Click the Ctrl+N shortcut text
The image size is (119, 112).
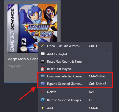click(93, 108)
